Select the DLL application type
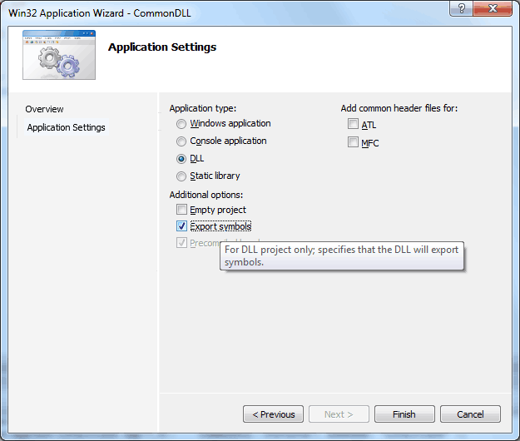Viewport: 520px width, 441px height. click(x=181, y=159)
